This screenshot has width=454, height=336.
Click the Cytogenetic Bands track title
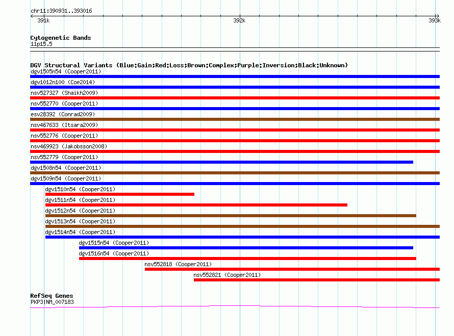(x=61, y=38)
